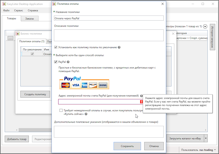The height and width of the screenshot is (154, 219).
Task: Click help icon next to PayPal email label
Action: pyautogui.click(x=141, y=96)
